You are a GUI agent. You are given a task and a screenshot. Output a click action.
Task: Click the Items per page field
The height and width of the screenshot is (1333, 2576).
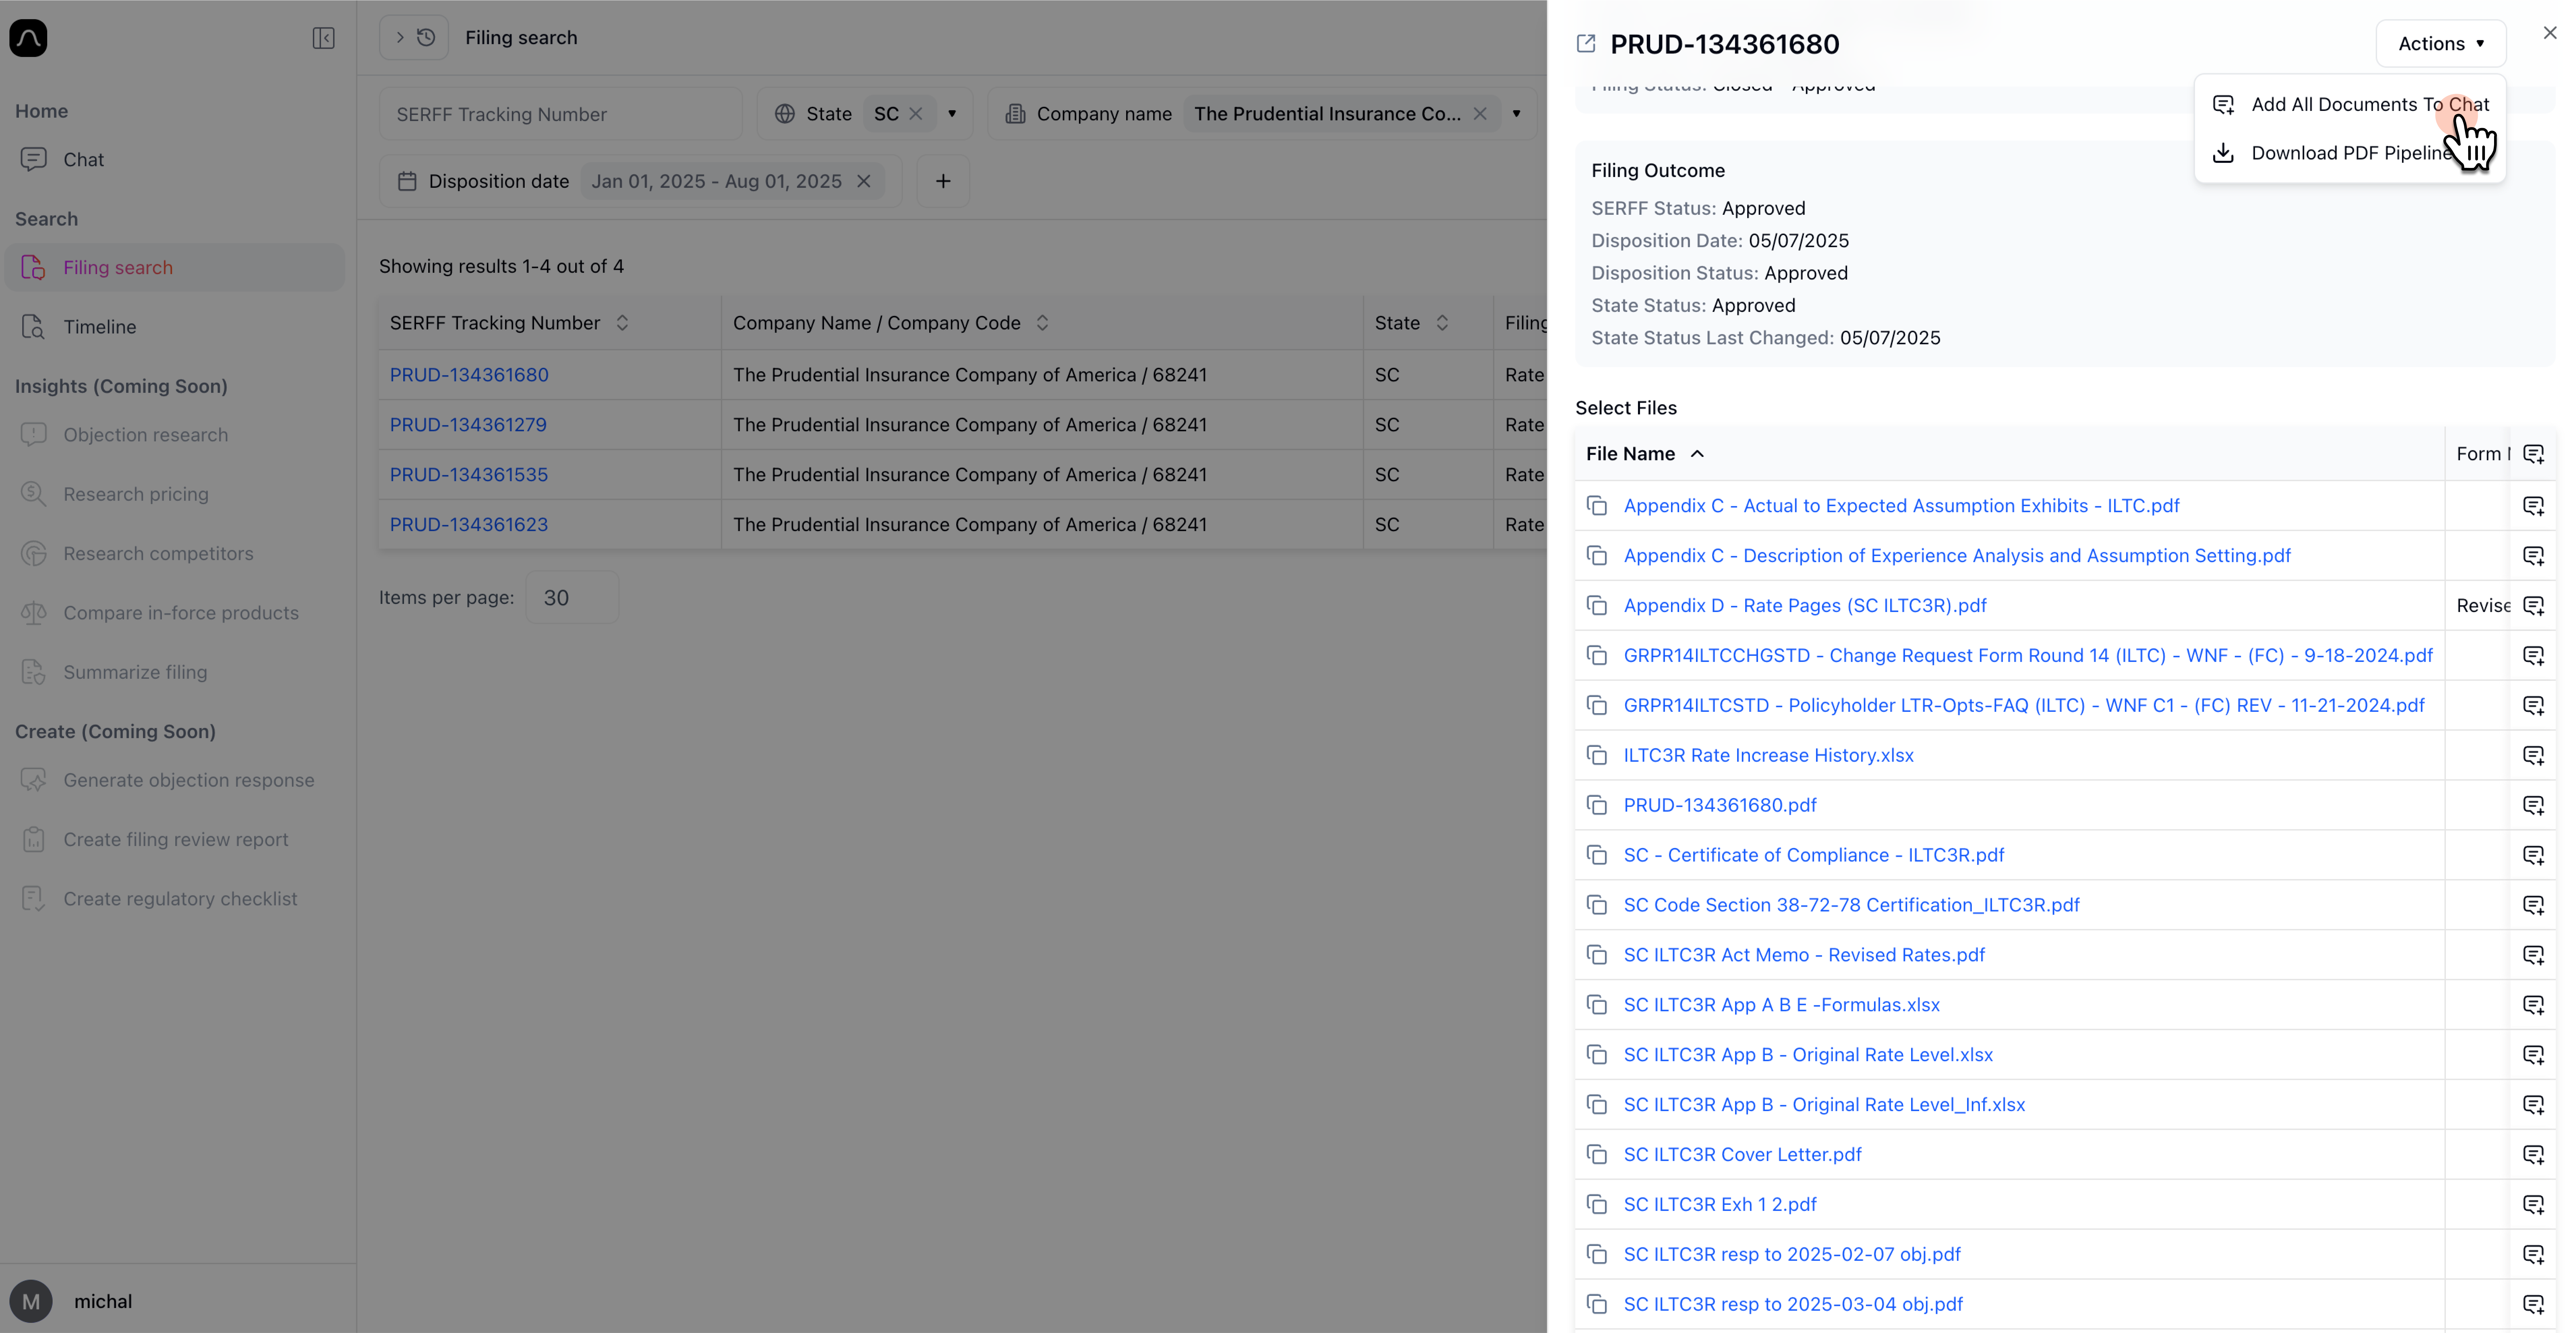(x=572, y=597)
